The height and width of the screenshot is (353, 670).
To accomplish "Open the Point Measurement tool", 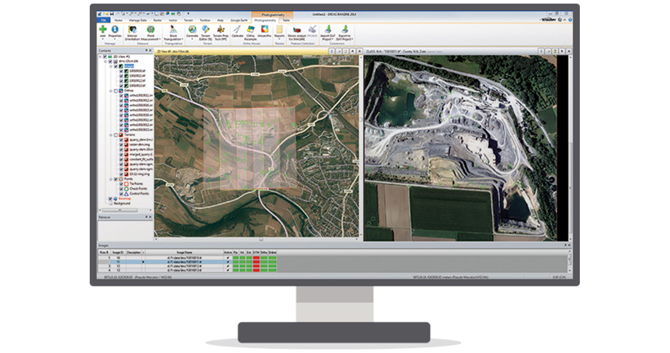I will click(x=150, y=29).
